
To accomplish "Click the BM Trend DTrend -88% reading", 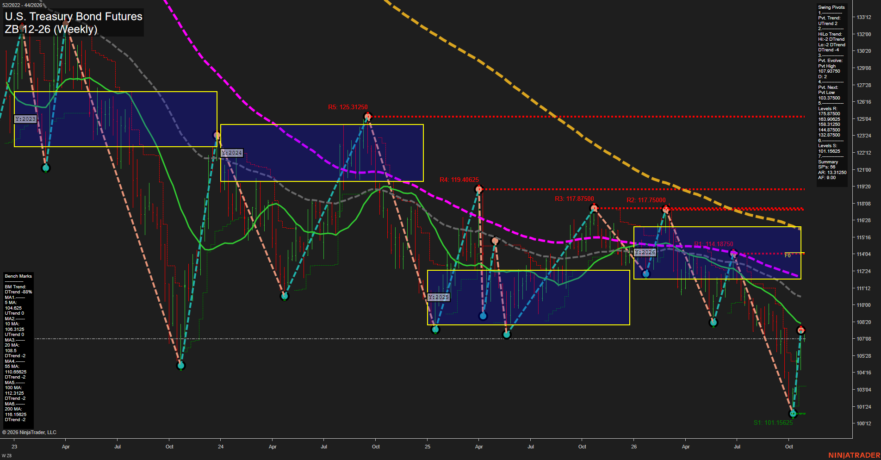I will [19, 292].
